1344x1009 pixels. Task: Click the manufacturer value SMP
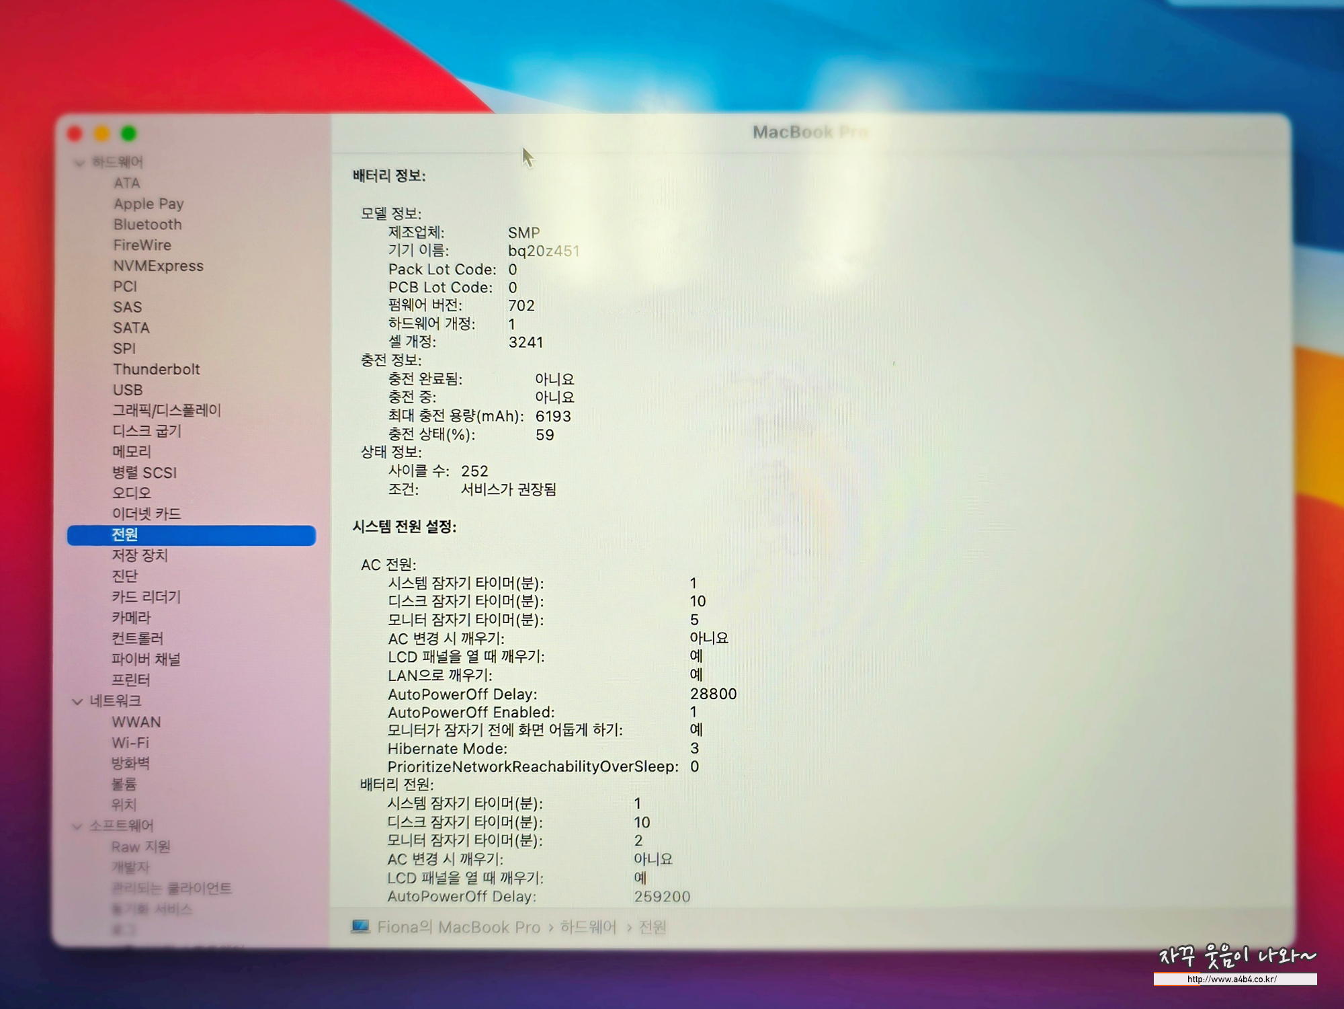click(524, 233)
